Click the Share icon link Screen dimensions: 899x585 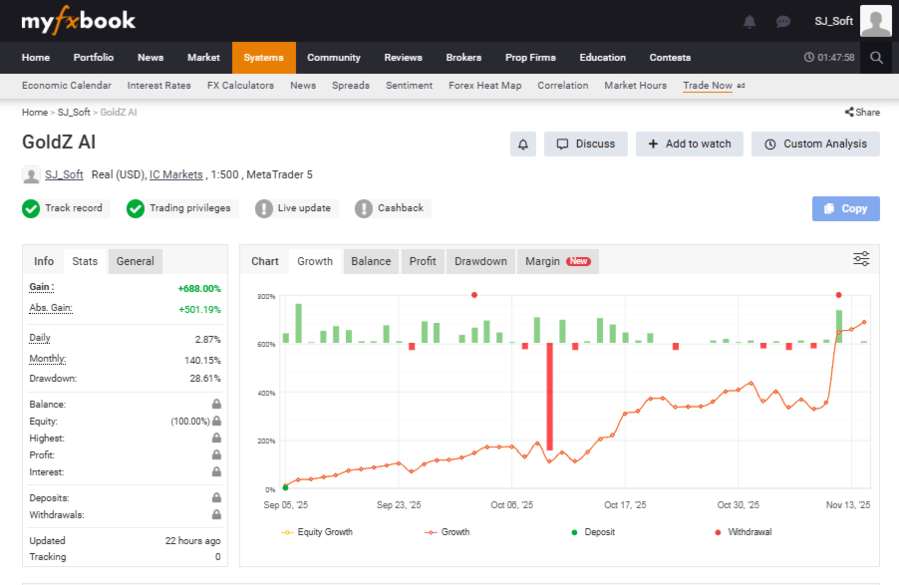point(862,112)
